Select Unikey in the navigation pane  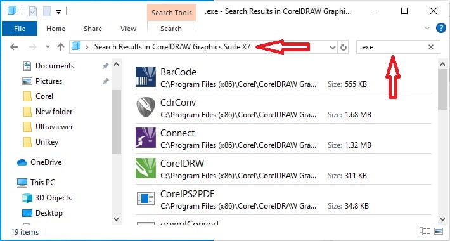(47, 142)
